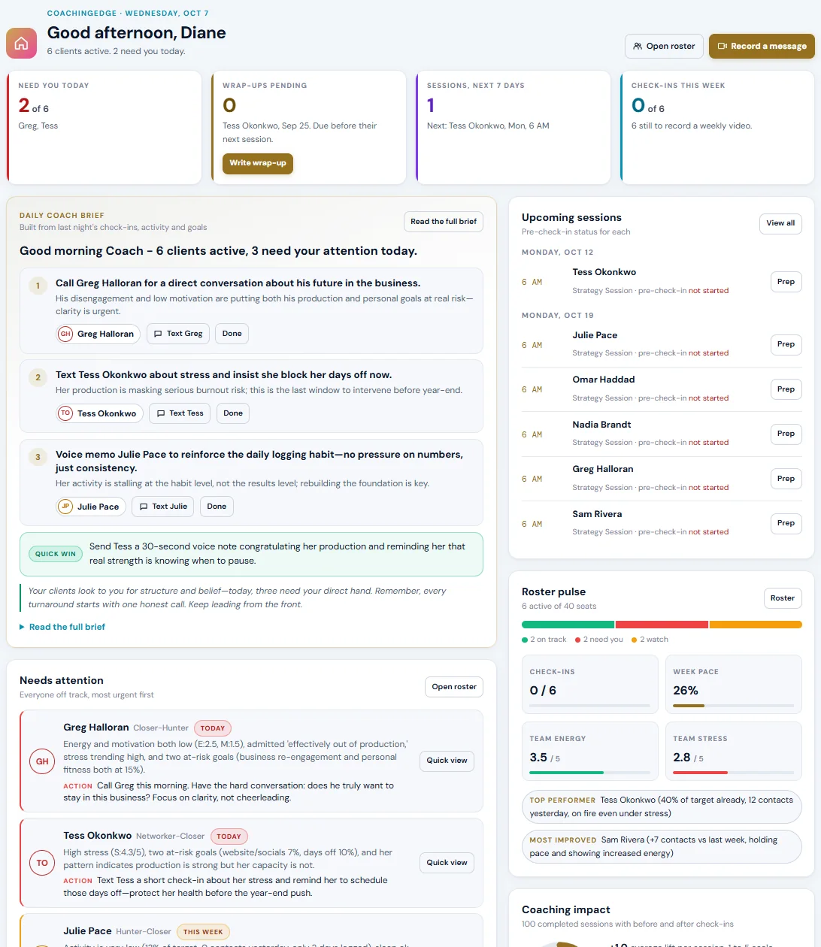Click the '2 watch' legend label
This screenshot has height=947, width=821.
[x=654, y=640]
